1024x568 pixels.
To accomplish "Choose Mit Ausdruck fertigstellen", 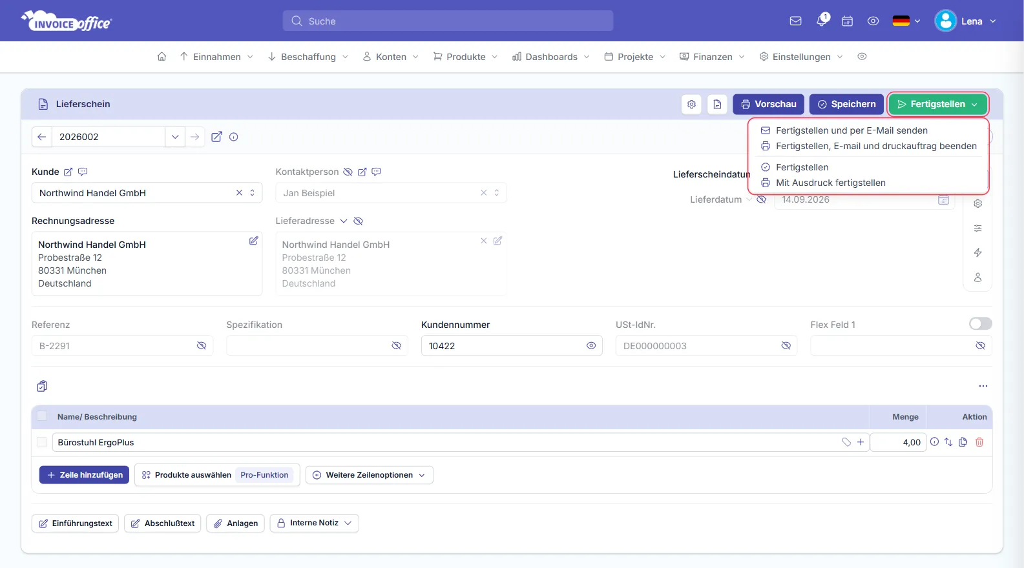I will pyautogui.click(x=830, y=183).
